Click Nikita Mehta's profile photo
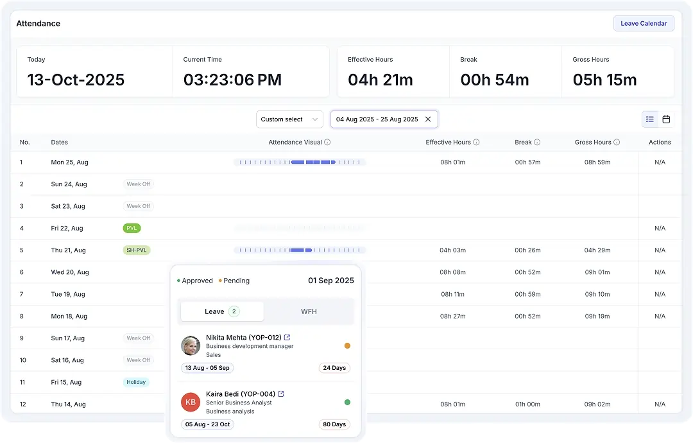 [191, 346]
